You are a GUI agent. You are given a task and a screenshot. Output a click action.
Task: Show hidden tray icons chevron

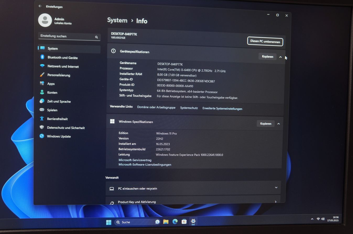312,219
